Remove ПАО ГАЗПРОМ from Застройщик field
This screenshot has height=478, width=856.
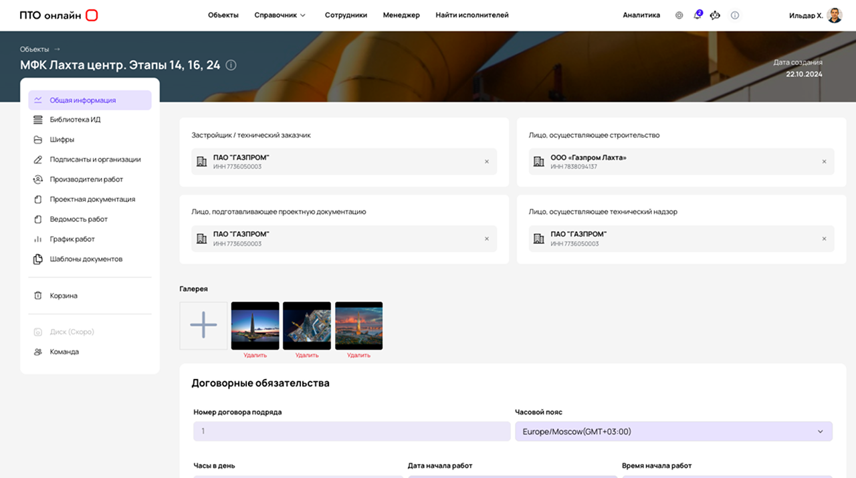tap(487, 162)
